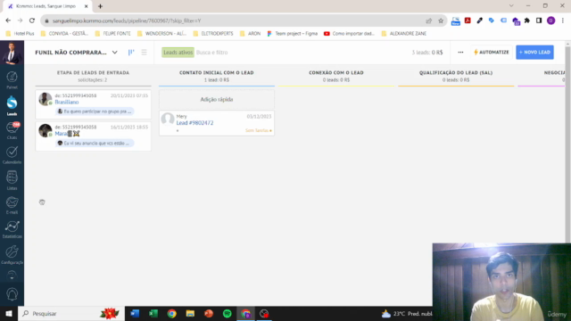The width and height of the screenshot is (571, 321).
Task: Open the Como importar dad... YouTube bookmark
Action: click(349, 34)
